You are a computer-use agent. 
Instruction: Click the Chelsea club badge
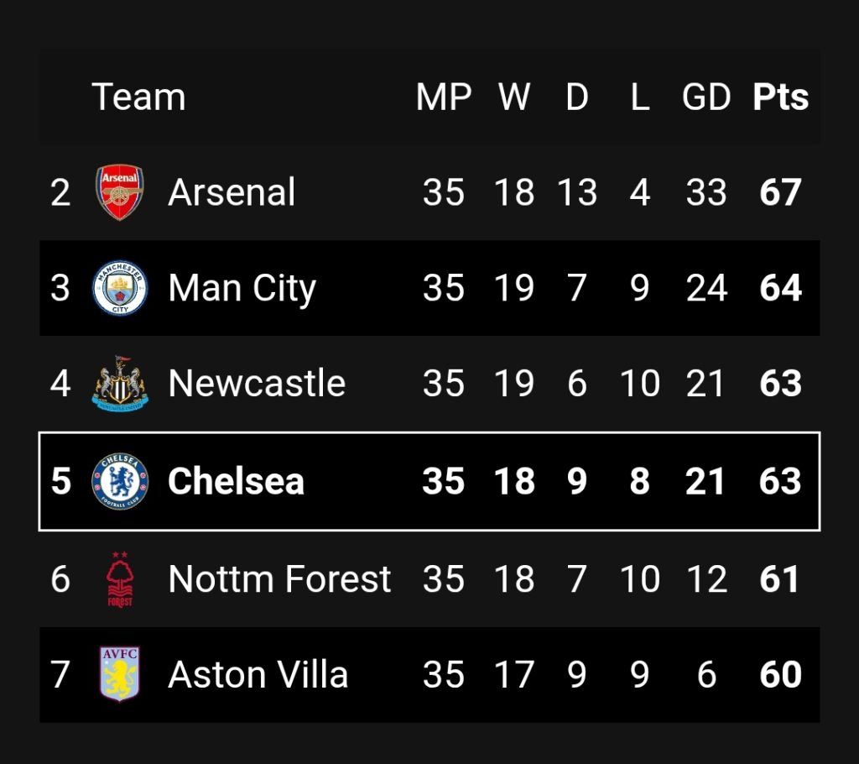[x=120, y=481]
